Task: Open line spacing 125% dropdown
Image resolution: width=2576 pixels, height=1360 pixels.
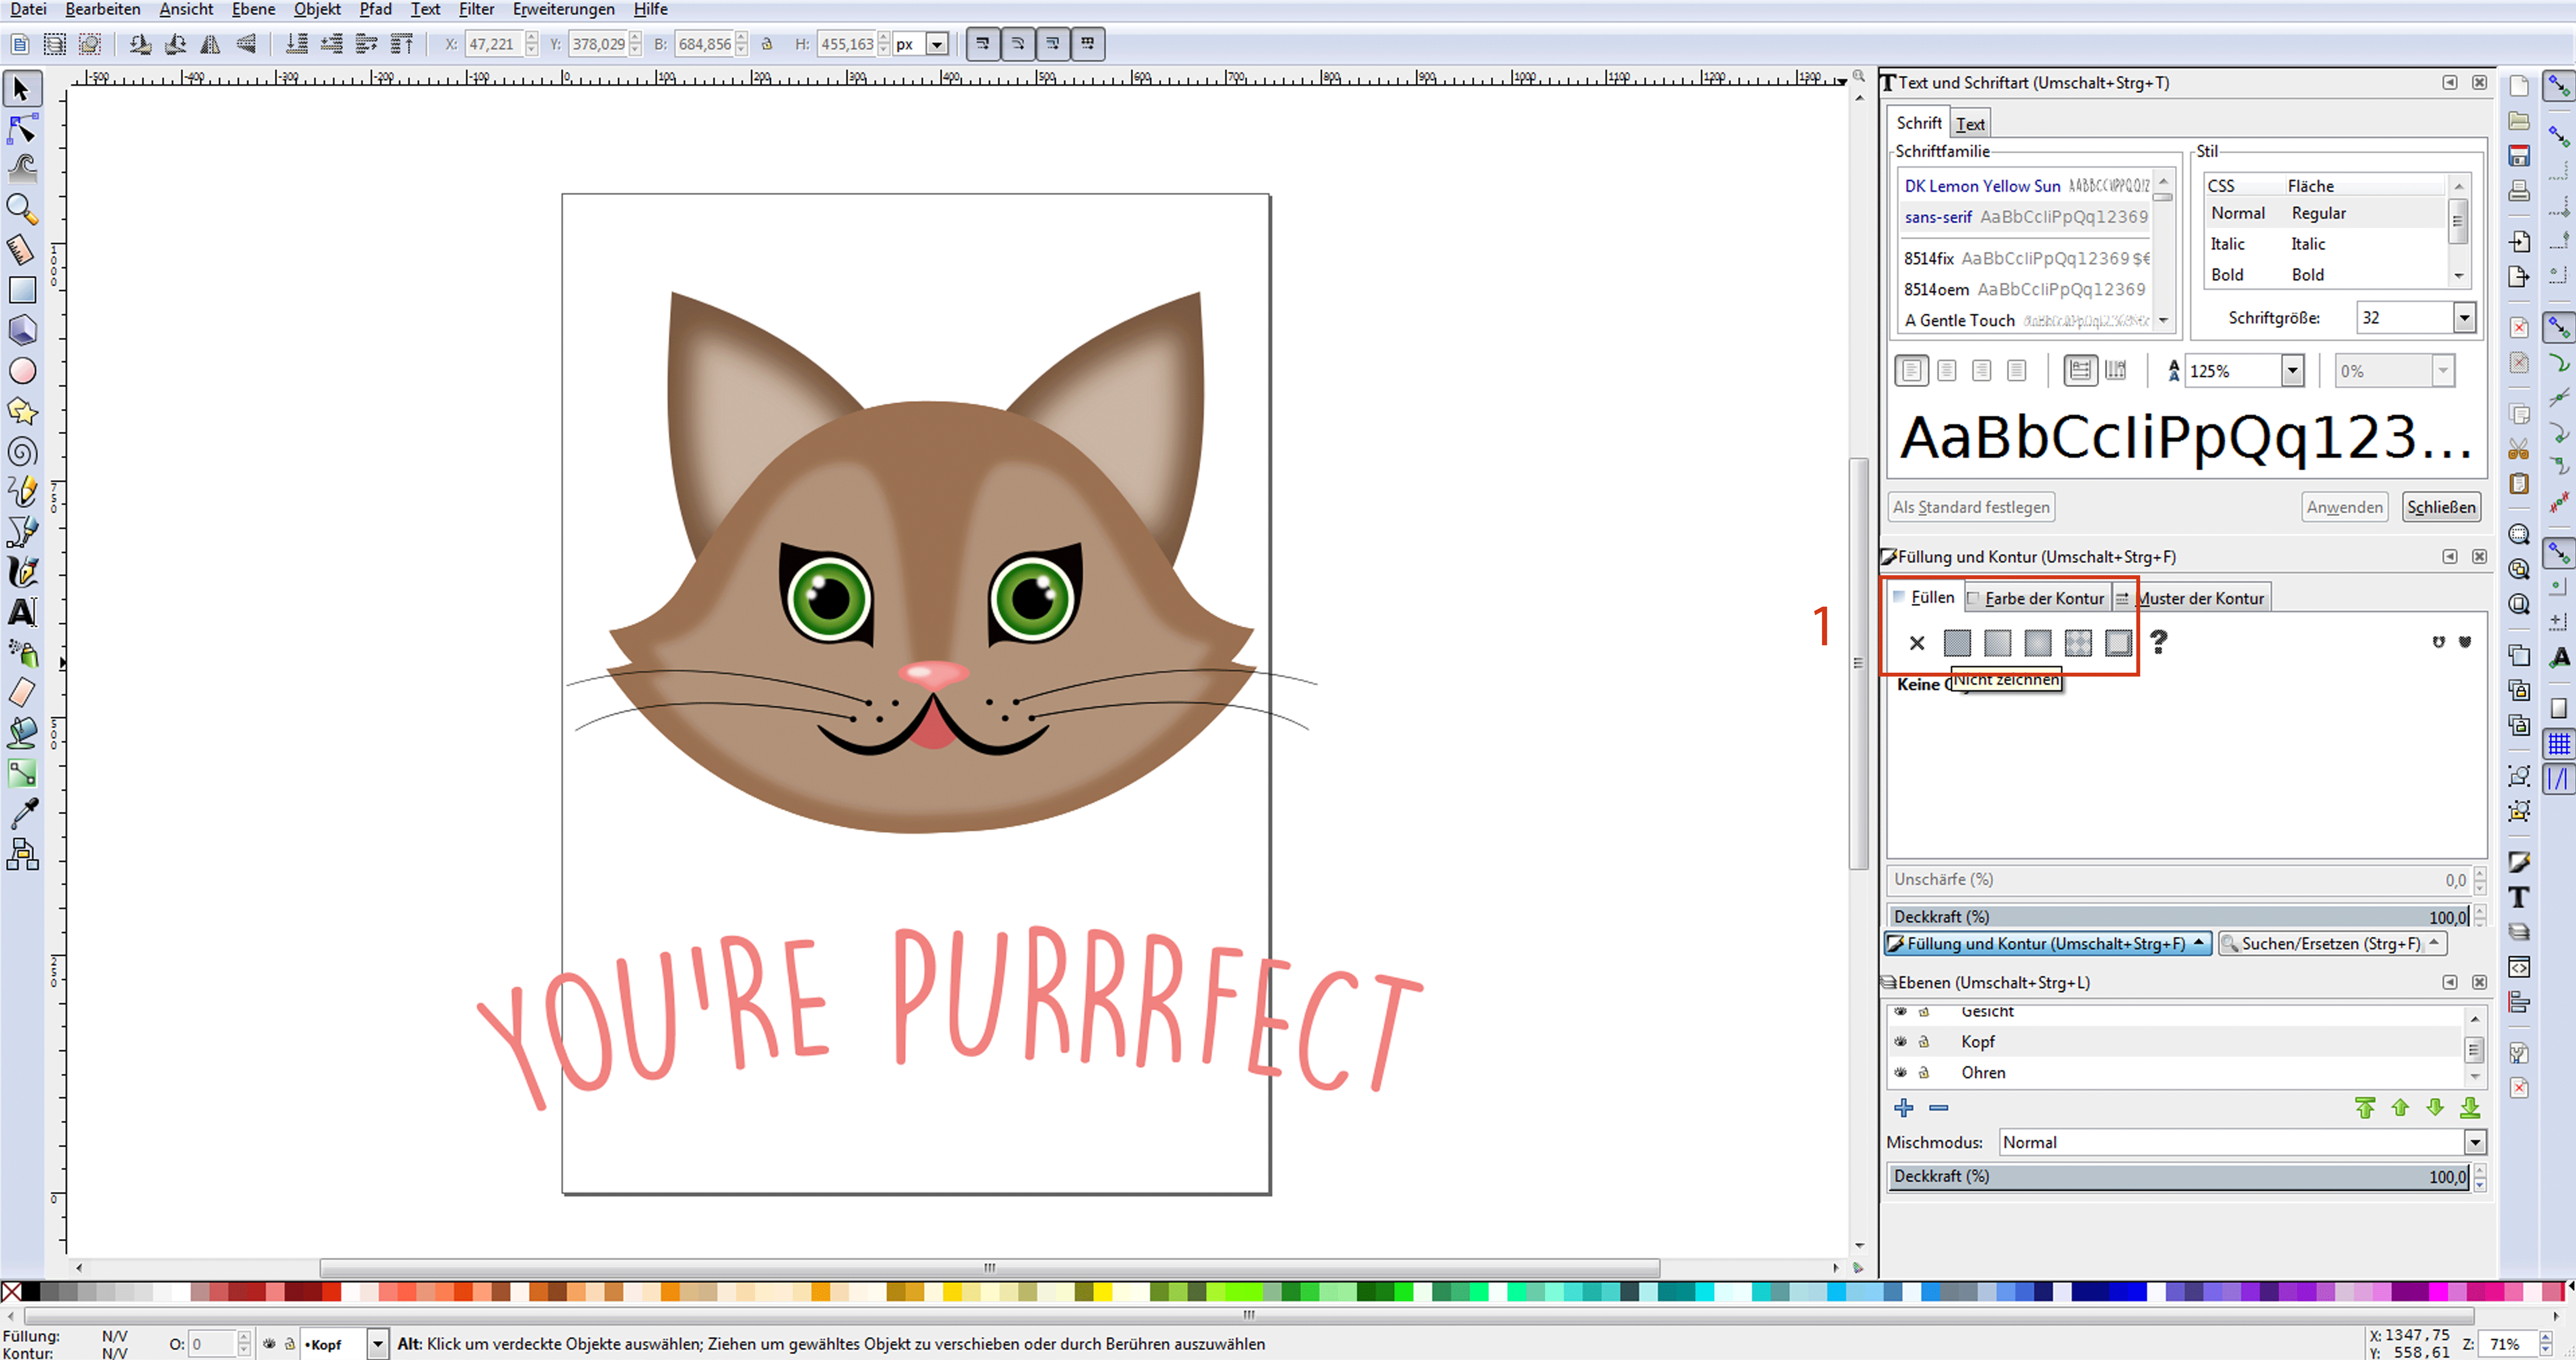Action: click(x=2292, y=371)
